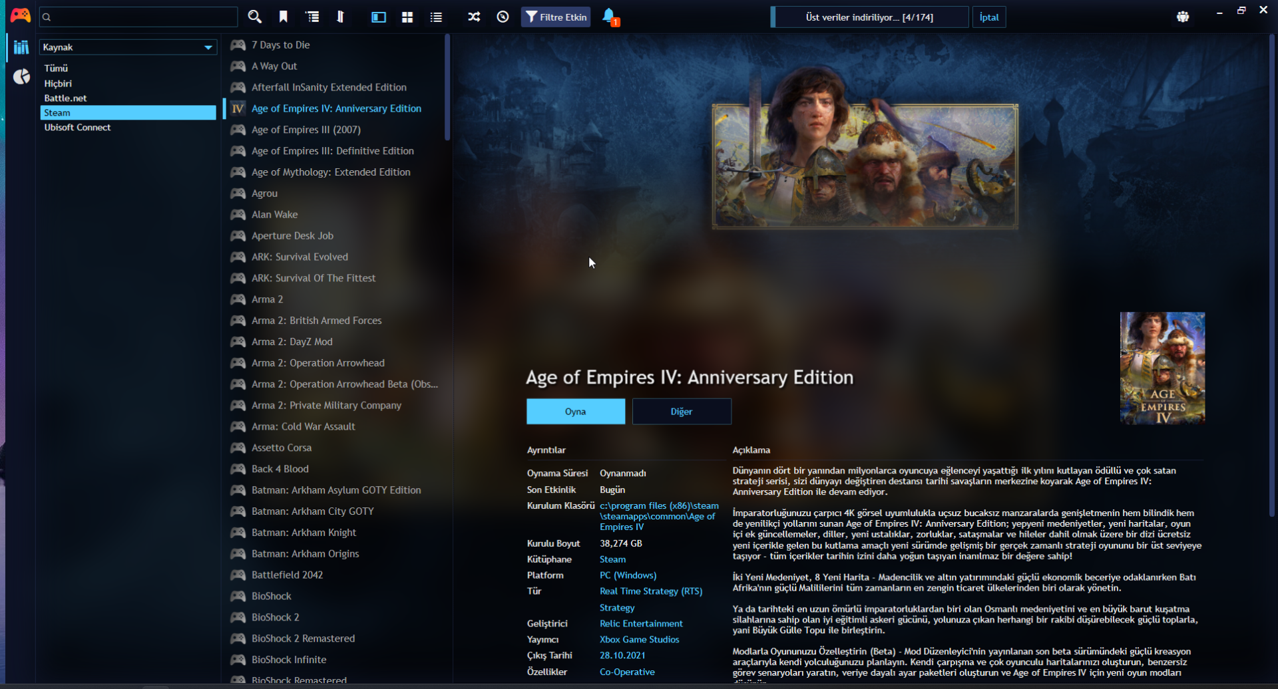Click the BioShock 2 Remastered controller icon
This screenshot has width=1278, height=689.
(238, 639)
